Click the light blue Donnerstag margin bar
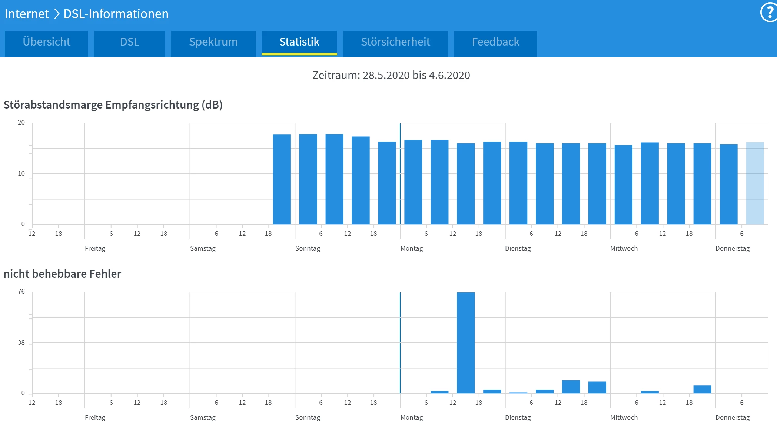 (x=755, y=183)
